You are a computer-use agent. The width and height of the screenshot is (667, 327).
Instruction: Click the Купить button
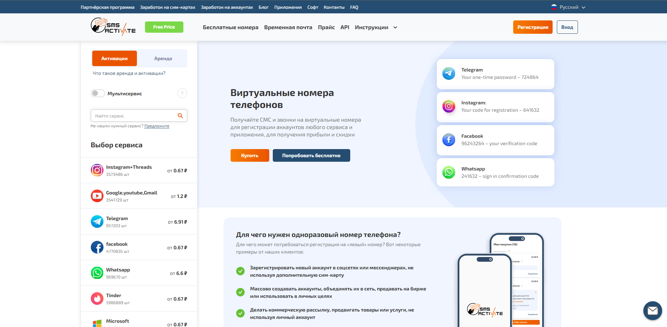pos(250,155)
